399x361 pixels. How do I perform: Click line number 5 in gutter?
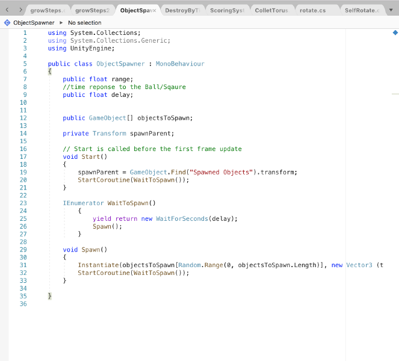(x=25, y=64)
